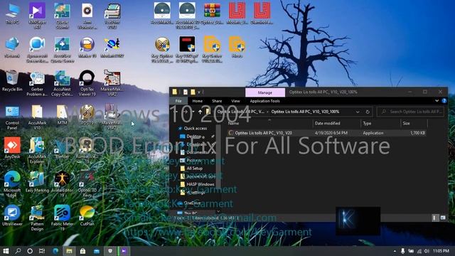Open Gerber Problem shortcut on desktop
This screenshot has width=455, height=256.
(x=37, y=84)
